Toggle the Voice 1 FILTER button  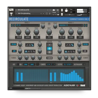[14, 44]
